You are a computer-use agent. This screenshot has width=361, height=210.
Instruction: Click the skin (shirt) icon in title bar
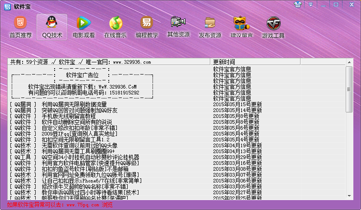click(x=298, y=5)
